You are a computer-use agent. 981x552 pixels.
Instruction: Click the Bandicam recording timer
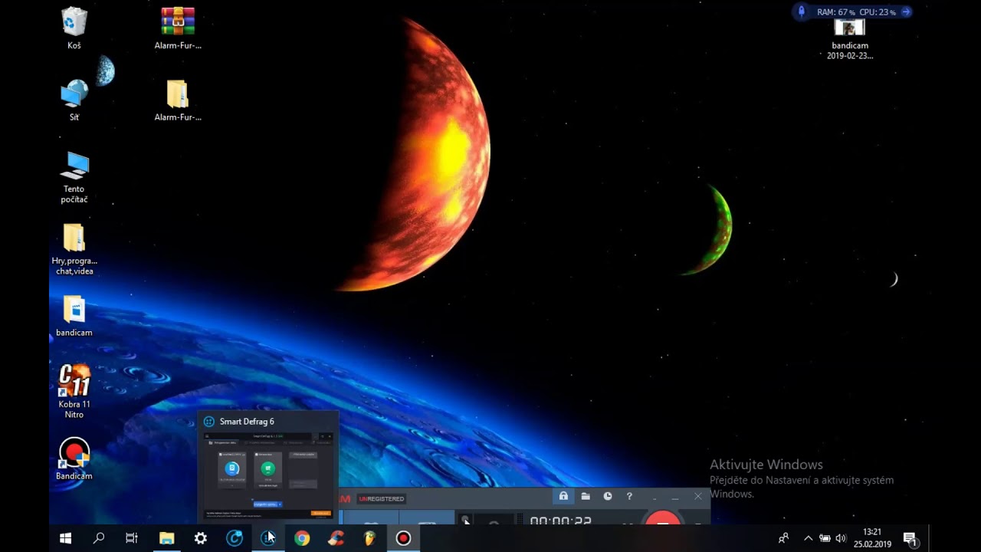coord(561,520)
